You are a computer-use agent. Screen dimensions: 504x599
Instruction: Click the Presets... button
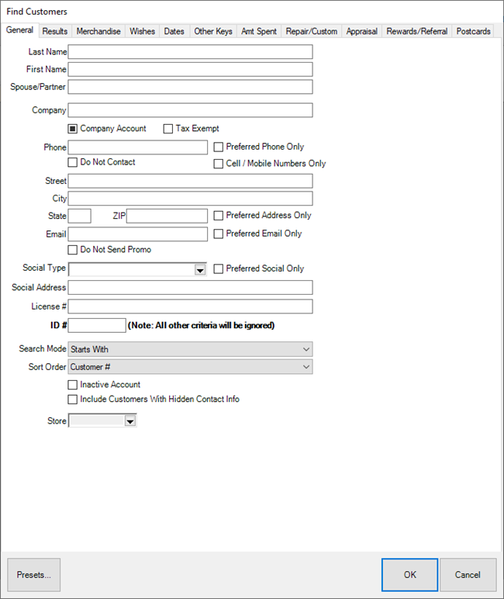coord(34,575)
